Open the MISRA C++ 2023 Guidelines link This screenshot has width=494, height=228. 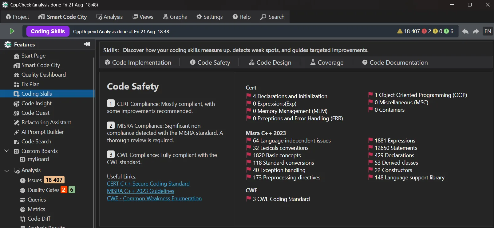click(140, 191)
